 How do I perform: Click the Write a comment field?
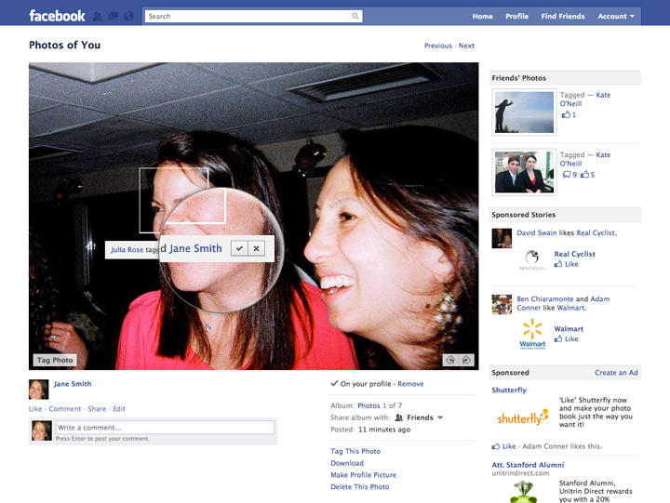tap(165, 428)
